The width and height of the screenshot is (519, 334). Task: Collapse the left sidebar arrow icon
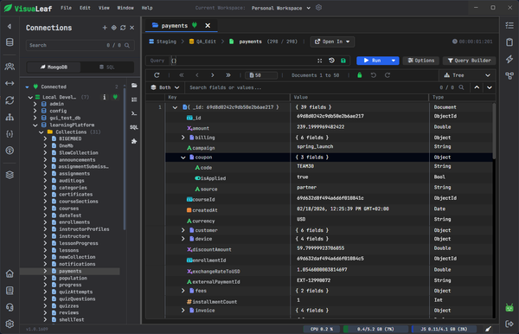pos(10,26)
